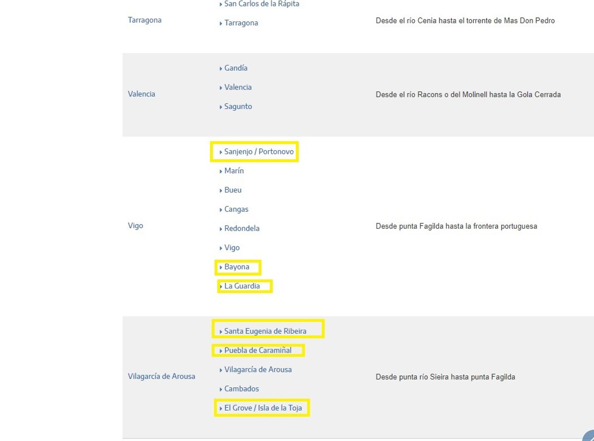Click the La Guardia link

[242, 287]
